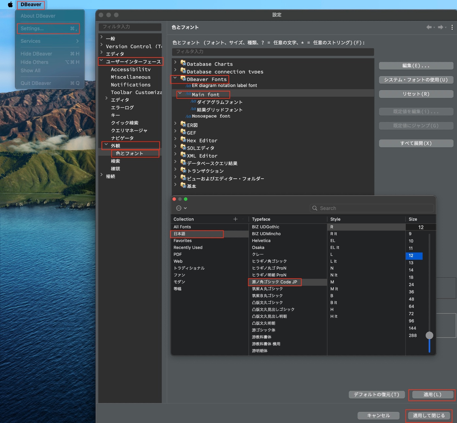This screenshot has height=423, width=457.
Task: Click the ビューおよびエディター・フォルダー folder icon
Action: click(x=183, y=177)
